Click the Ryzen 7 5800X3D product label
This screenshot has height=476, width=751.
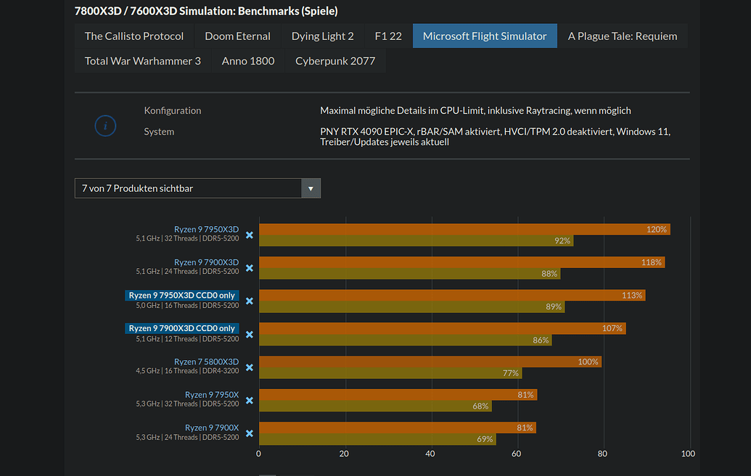pyautogui.click(x=206, y=361)
